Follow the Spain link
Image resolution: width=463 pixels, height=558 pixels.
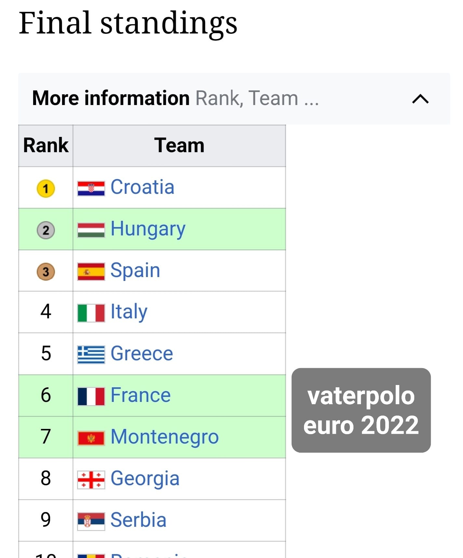tap(135, 271)
